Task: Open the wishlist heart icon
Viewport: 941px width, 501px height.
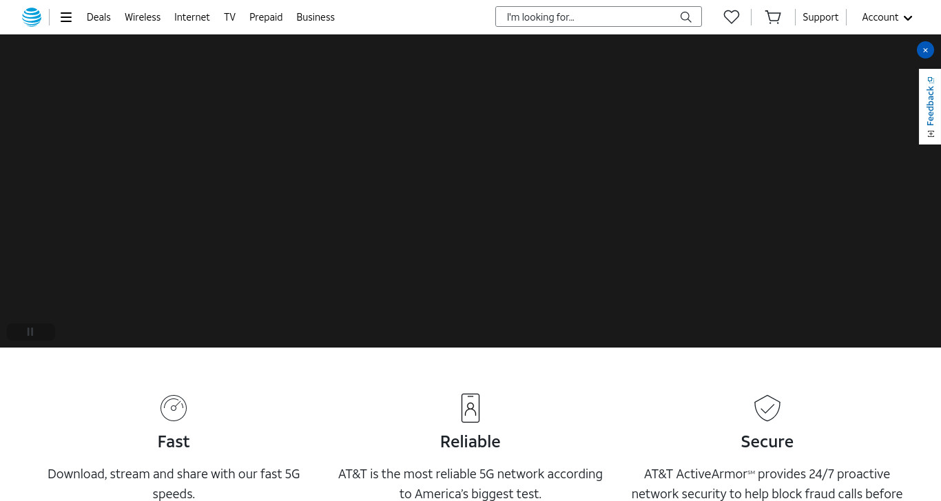Action: [x=732, y=17]
